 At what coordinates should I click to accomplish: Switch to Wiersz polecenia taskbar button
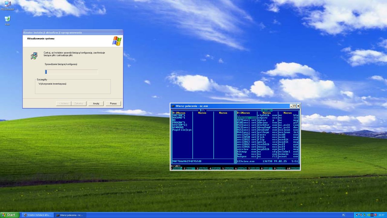(70, 215)
